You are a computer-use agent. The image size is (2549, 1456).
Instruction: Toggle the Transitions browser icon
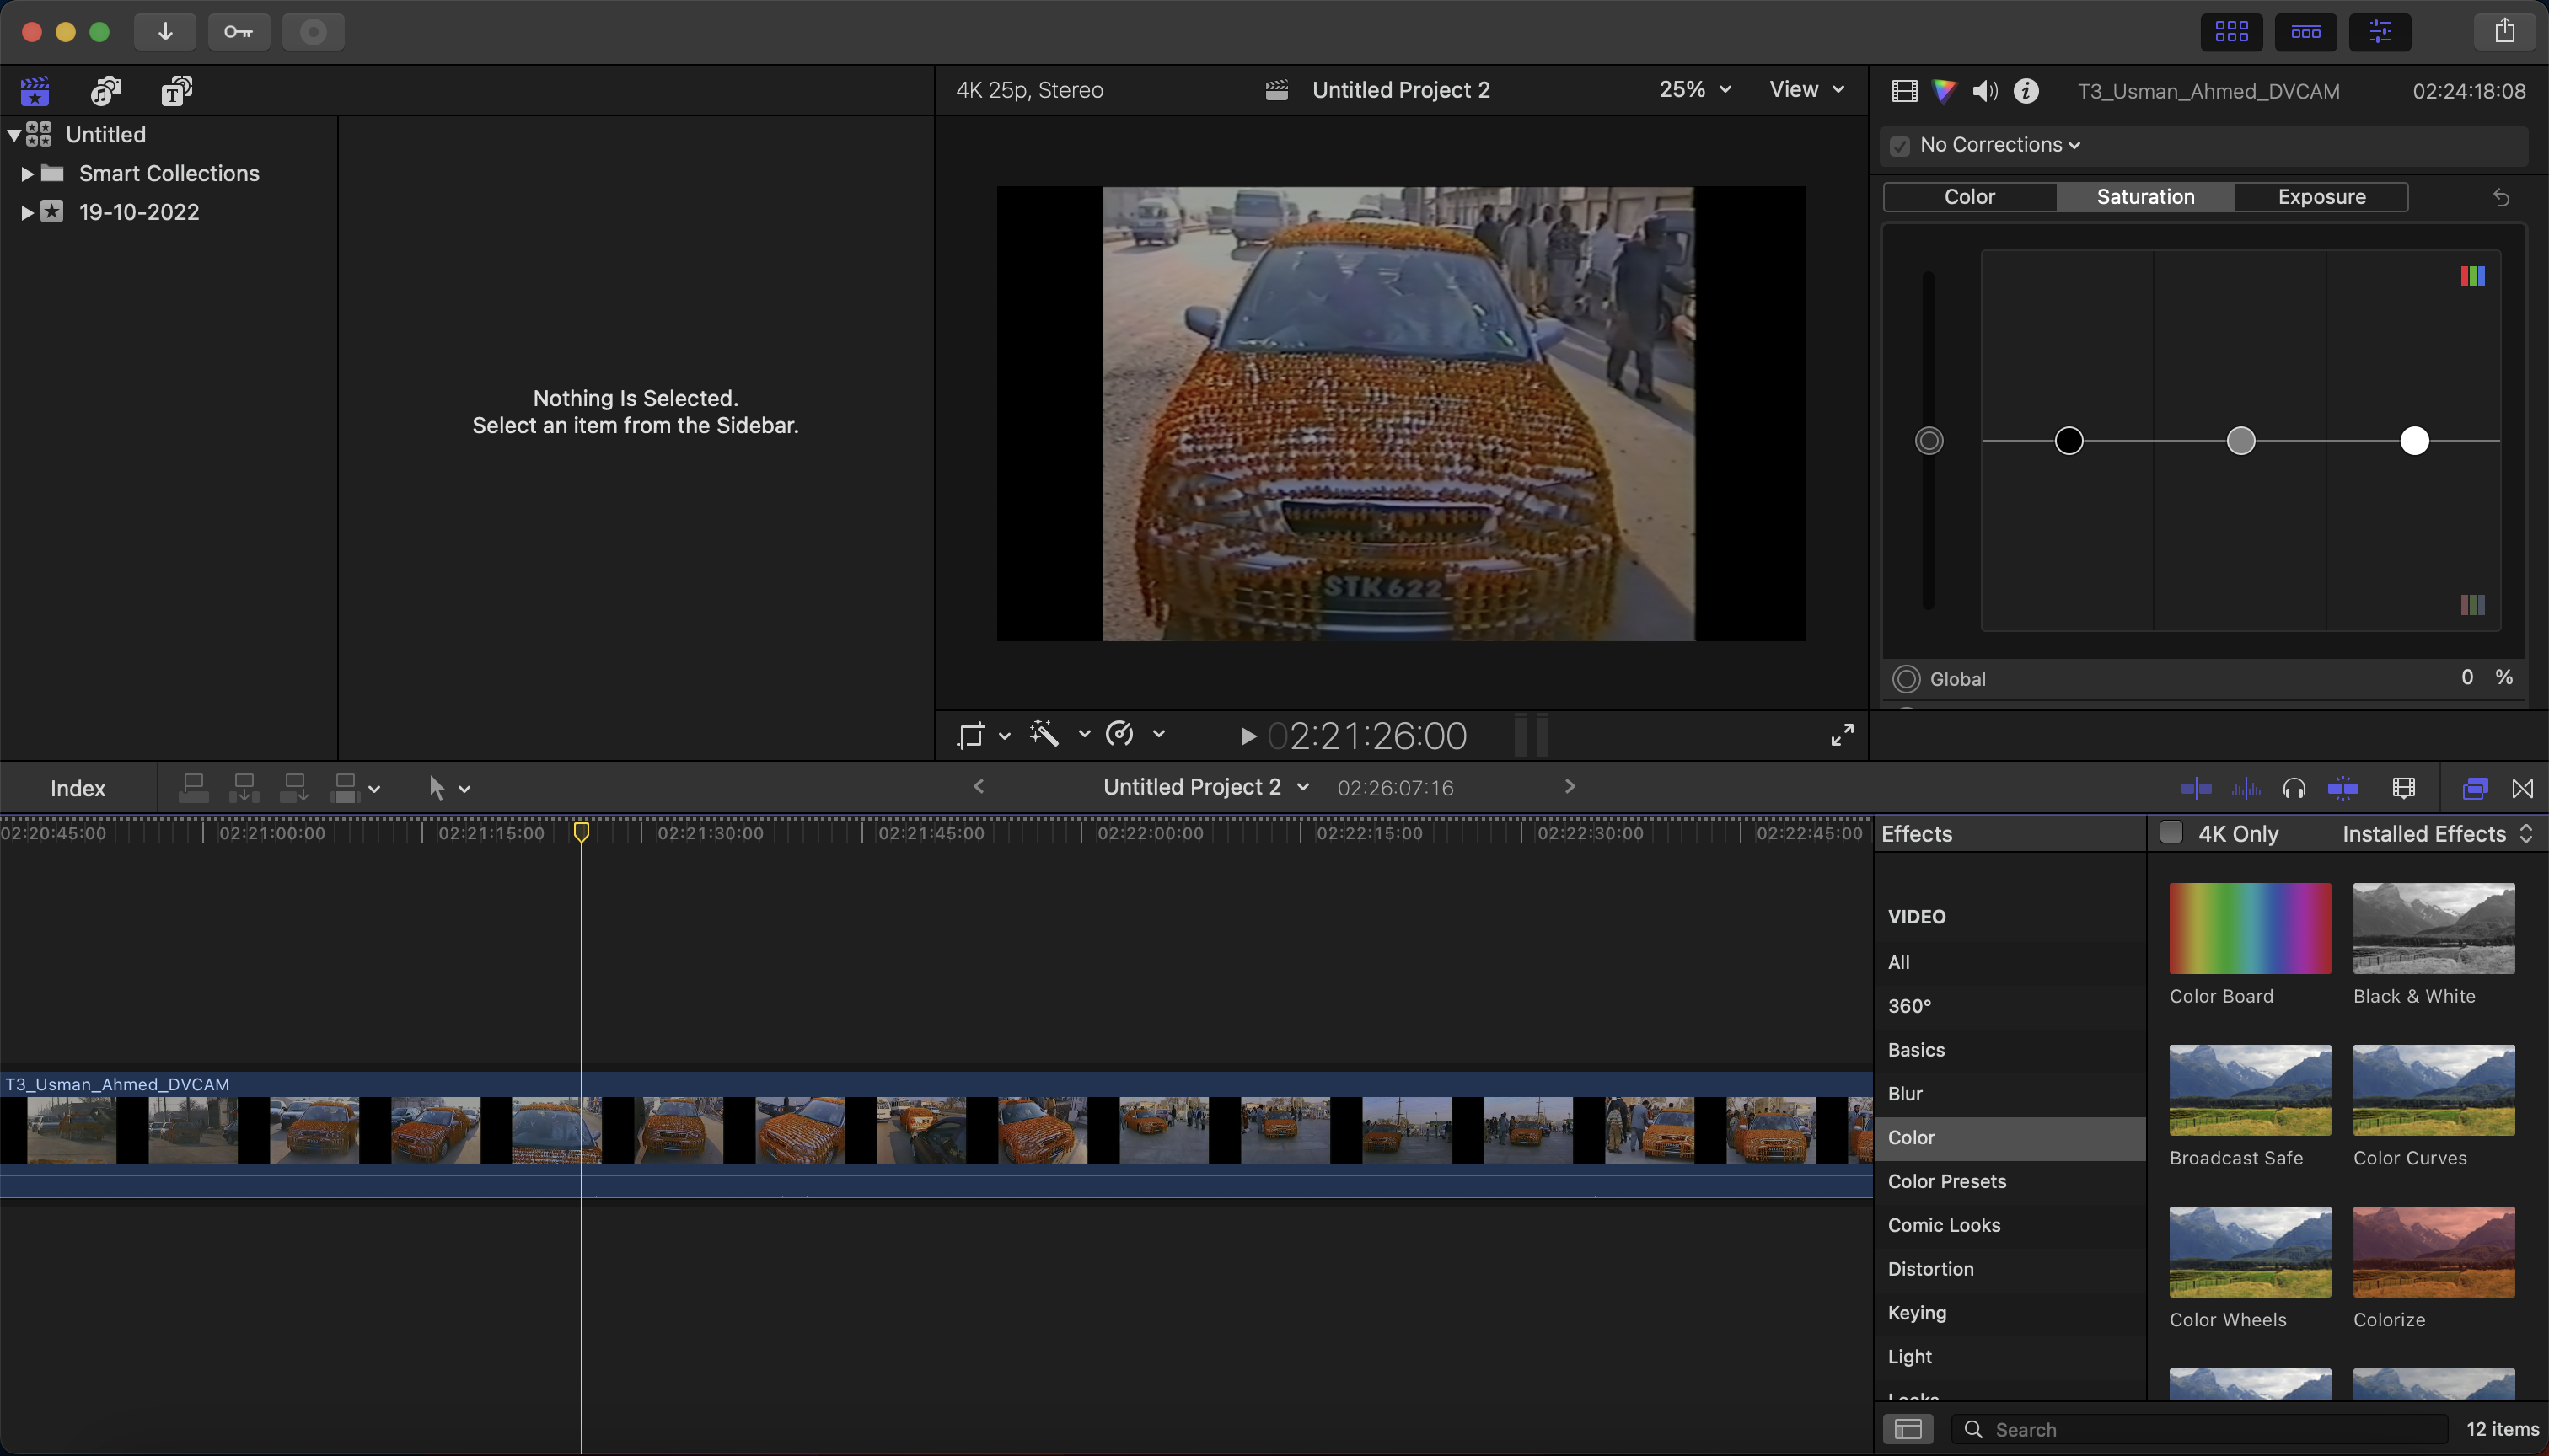(x=2522, y=788)
